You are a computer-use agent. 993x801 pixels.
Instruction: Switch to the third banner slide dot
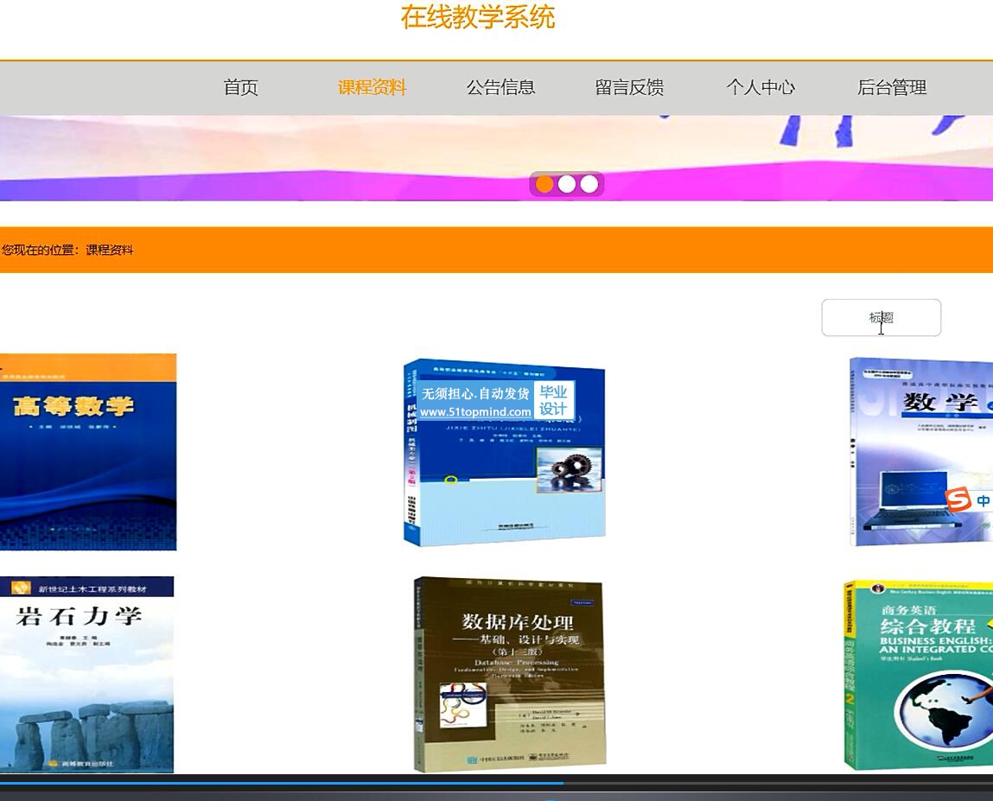click(589, 184)
